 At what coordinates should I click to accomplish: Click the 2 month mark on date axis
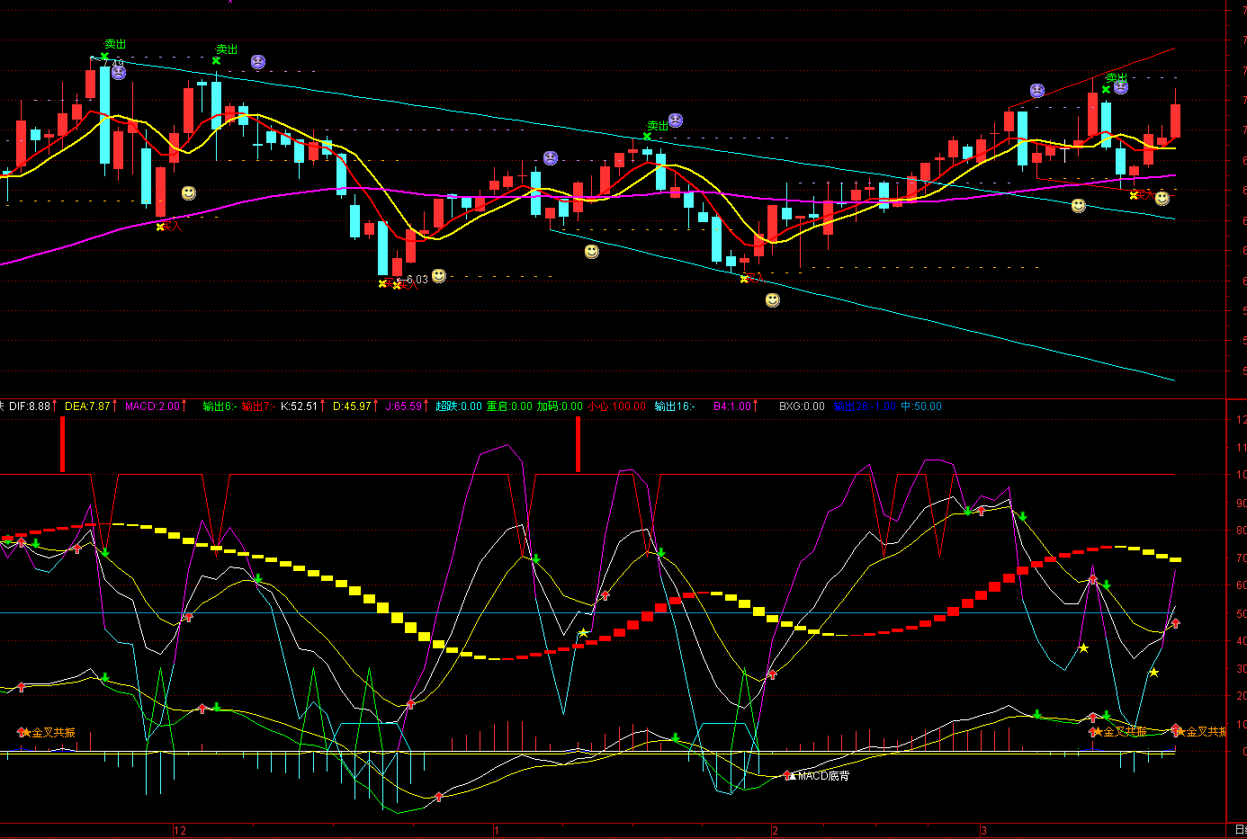pyautogui.click(x=775, y=831)
